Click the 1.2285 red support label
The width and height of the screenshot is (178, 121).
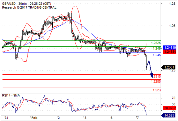pos(156,81)
